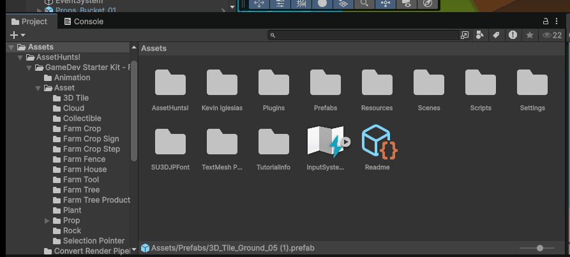This screenshot has height=257, width=570.
Task: Click the Search by Label tag icon
Action: coord(496,35)
